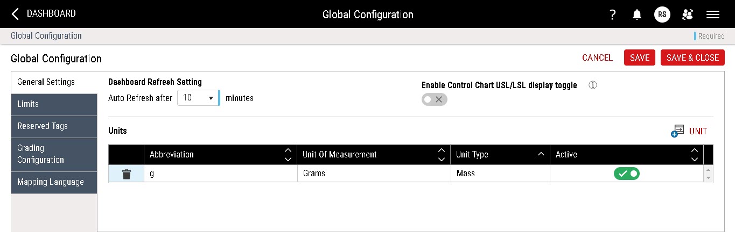Click the SAVE & CLOSE button
735x252 pixels.
click(692, 58)
